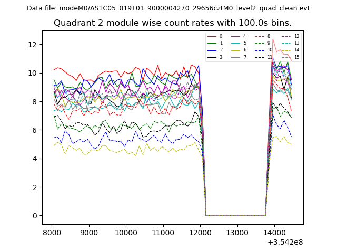Click the x-axis tick label 14000

tap(274, 233)
